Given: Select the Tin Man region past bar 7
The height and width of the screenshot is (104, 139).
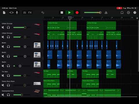Looking at the screenshot, I should pyautogui.click(x=111, y=74).
